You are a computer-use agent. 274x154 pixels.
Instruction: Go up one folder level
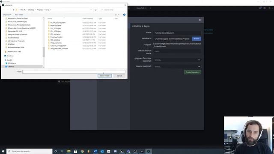tap(13, 10)
